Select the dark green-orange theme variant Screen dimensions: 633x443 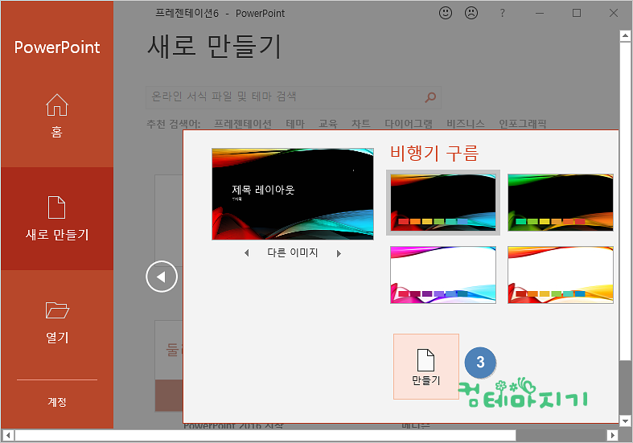(561, 202)
